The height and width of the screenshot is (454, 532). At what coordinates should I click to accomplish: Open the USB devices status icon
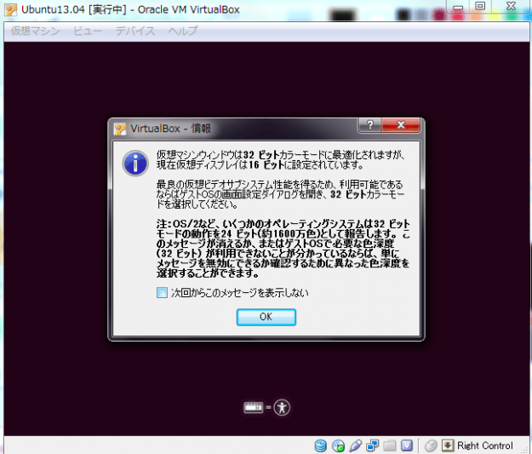(356, 445)
